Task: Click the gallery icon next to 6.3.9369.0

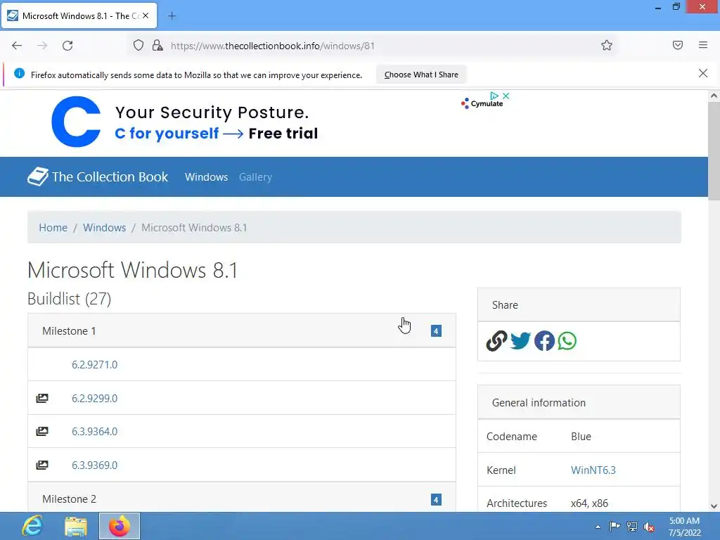Action: pyautogui.click(x=42, y=465)
